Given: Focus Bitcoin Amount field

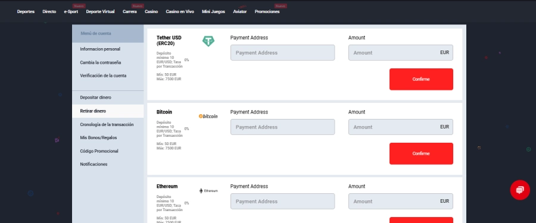Looking at the screenshot, I should click(401, 127).
